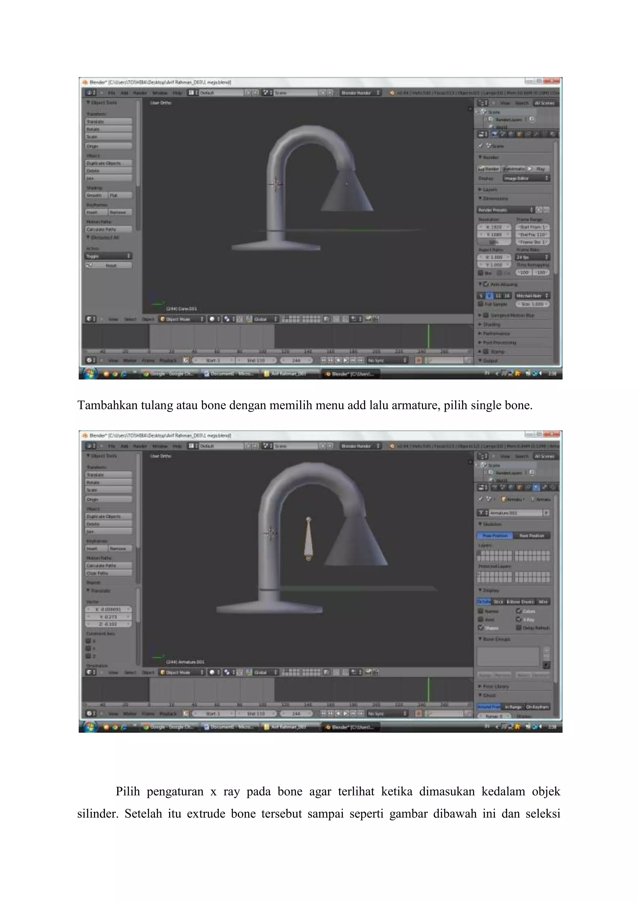Click the Armature.002 name field
The image size is (638, 902).
[x=516, y=513]
